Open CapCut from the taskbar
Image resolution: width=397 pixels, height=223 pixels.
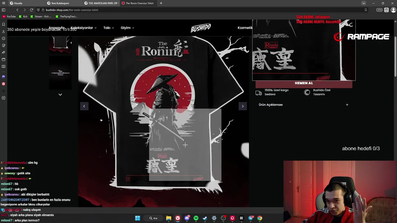242,218
